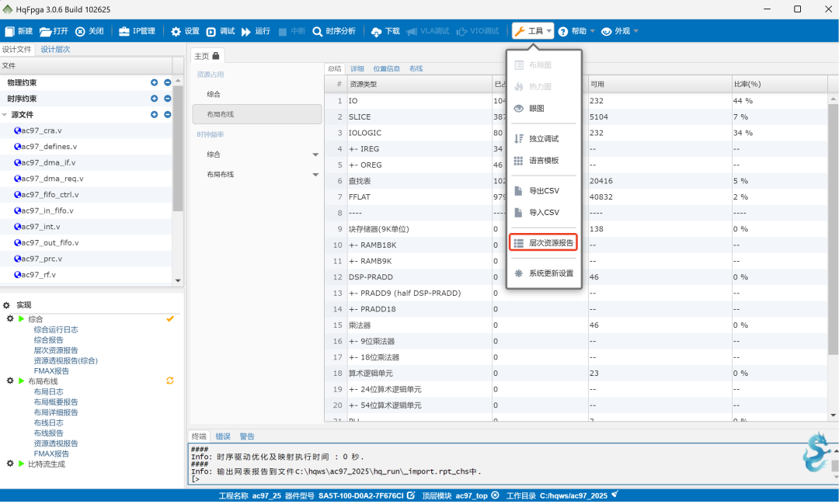Open 时序分析 using its magnifier icon
Screen dimensions: 839x504
coord(315,32)
